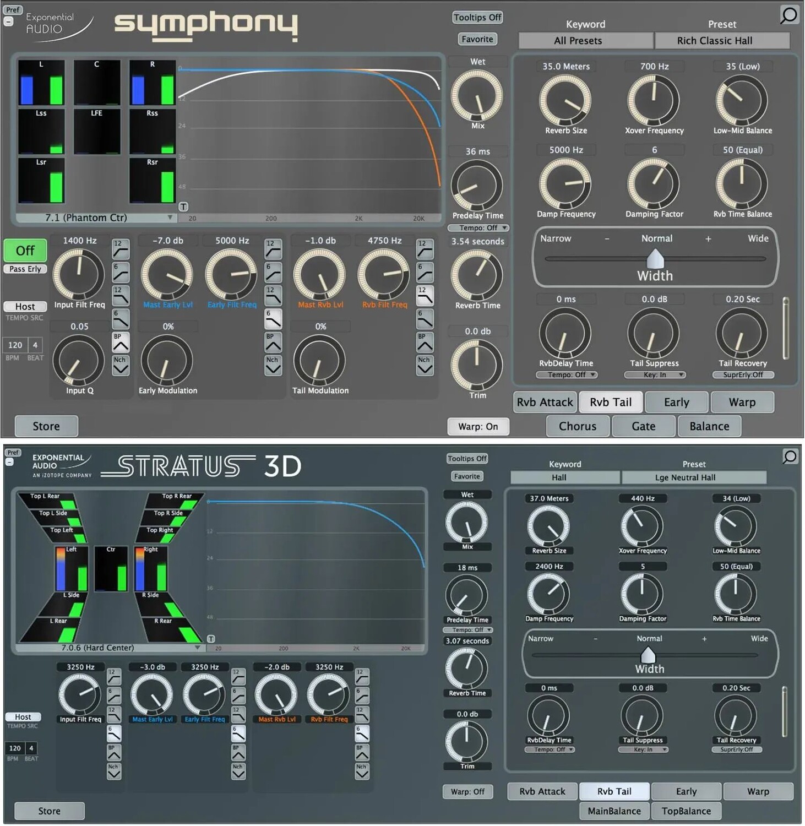Select 12 dB low-pass for Symphony reverb filter
805x826 pixels.
[425, 296]
